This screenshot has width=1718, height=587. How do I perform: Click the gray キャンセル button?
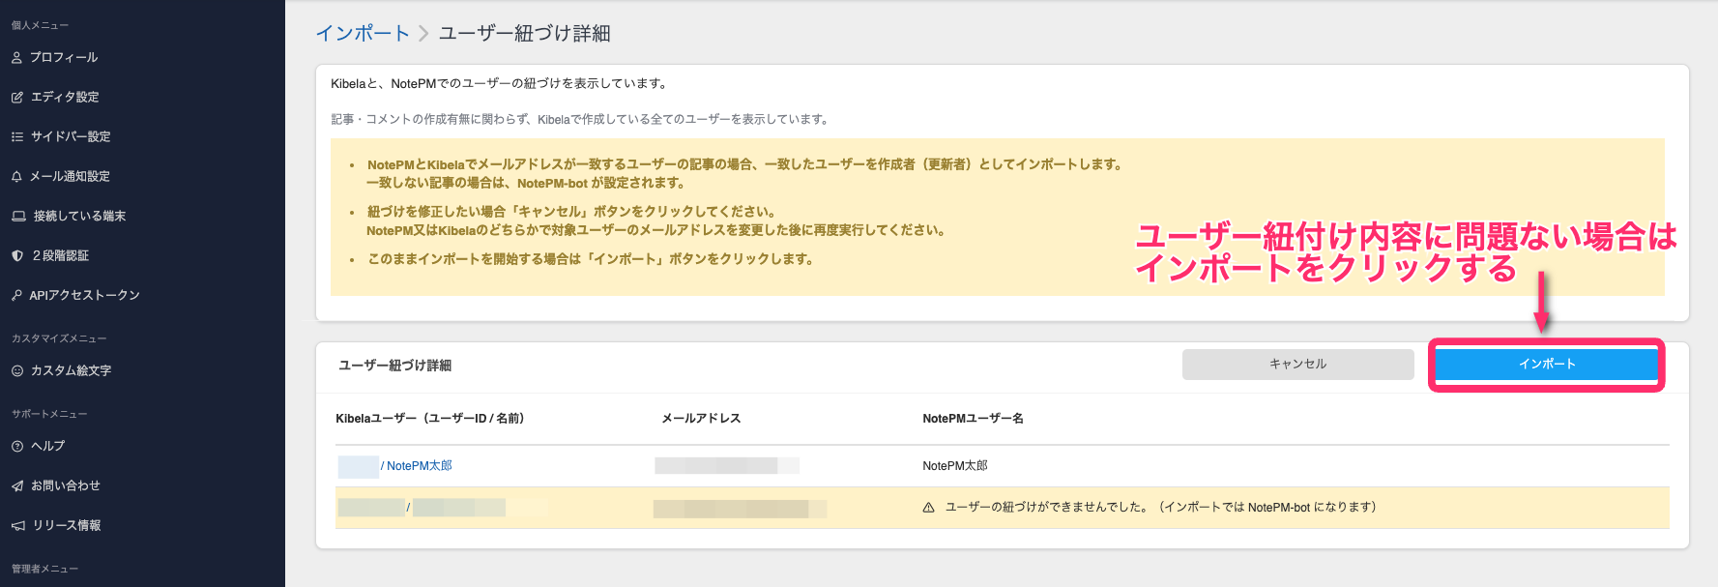(x=1297, y=365)
